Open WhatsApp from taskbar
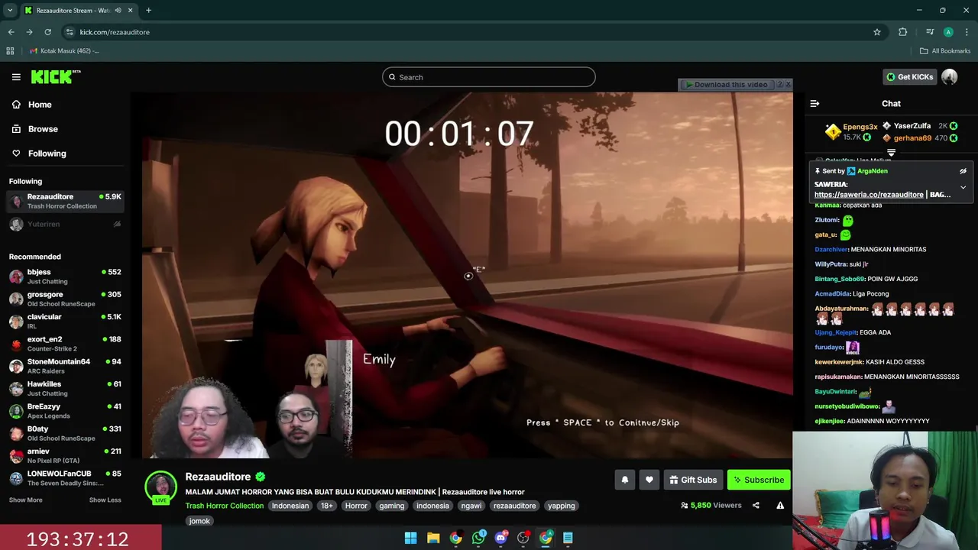 coord(478,538)
